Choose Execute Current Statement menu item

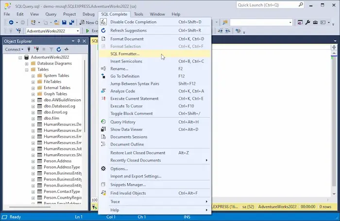coord(155,98)
